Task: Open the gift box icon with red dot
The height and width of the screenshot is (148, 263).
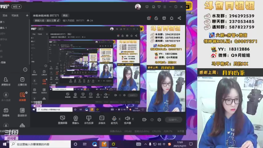Action: [x=149, y=18]
